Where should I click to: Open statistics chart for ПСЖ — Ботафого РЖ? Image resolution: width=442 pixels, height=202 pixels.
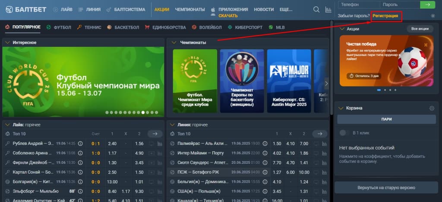[x=325, y=172]
